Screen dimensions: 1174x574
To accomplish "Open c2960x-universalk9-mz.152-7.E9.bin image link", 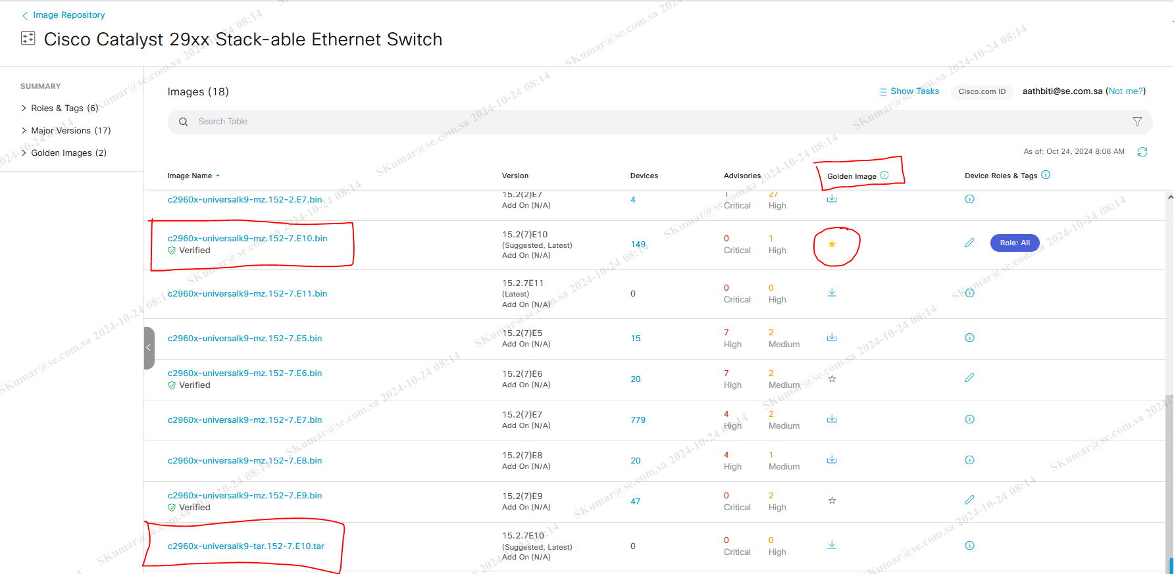I will [x=245, y=495].
